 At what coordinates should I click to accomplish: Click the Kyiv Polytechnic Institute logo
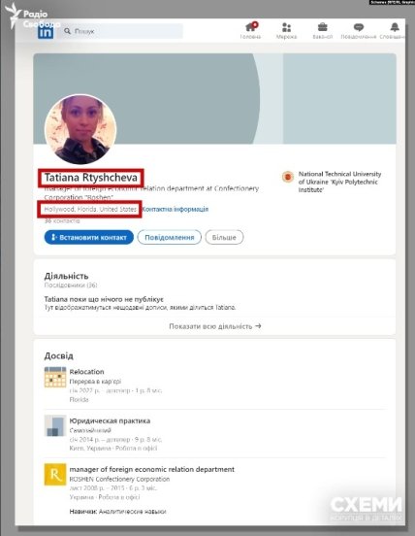pyautogui.click(x=288, y=177)
